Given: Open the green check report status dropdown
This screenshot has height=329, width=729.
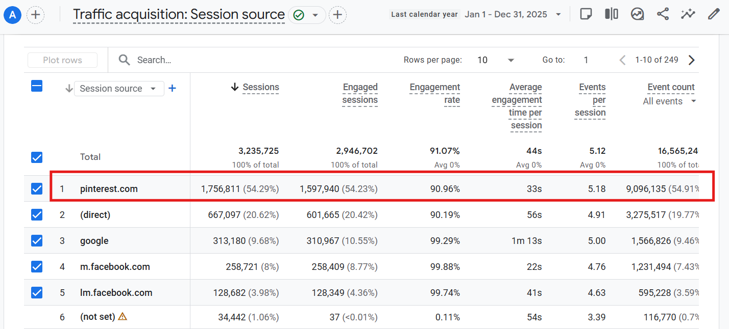Looking at the screenshot, I should [307, 15].
